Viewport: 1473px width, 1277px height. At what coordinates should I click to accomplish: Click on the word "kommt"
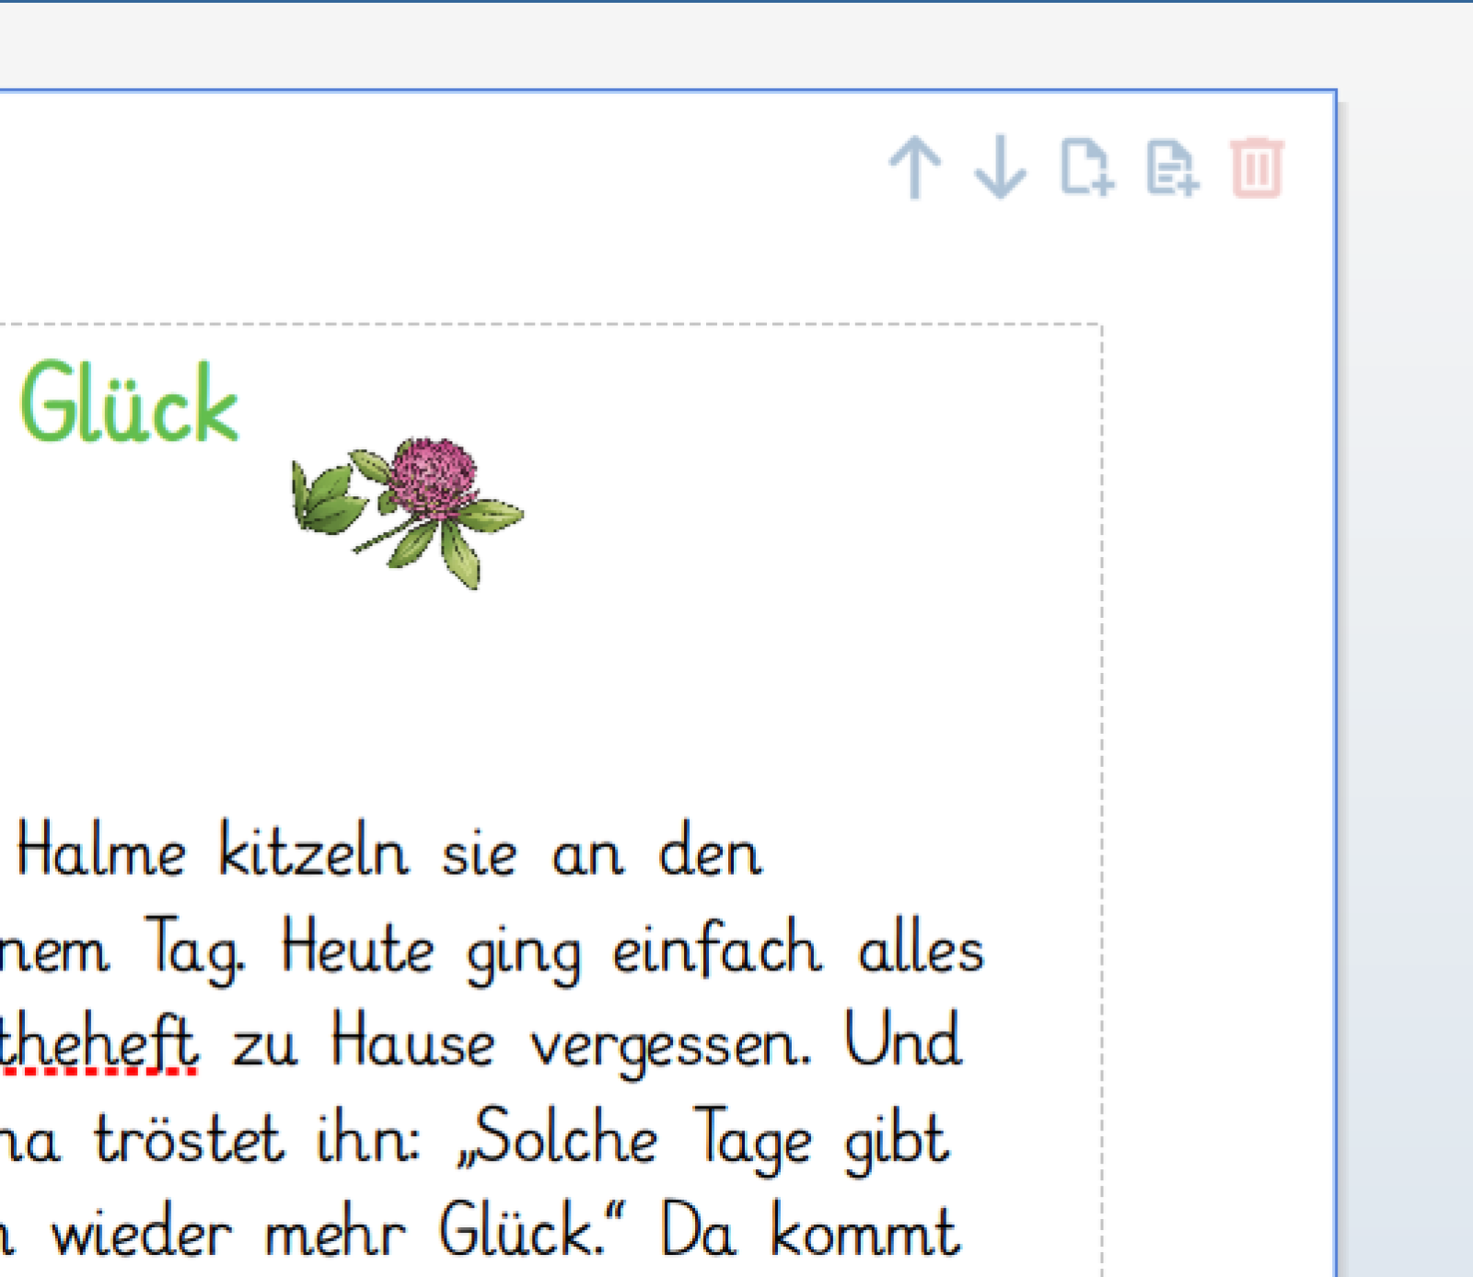pos(865,1235)
